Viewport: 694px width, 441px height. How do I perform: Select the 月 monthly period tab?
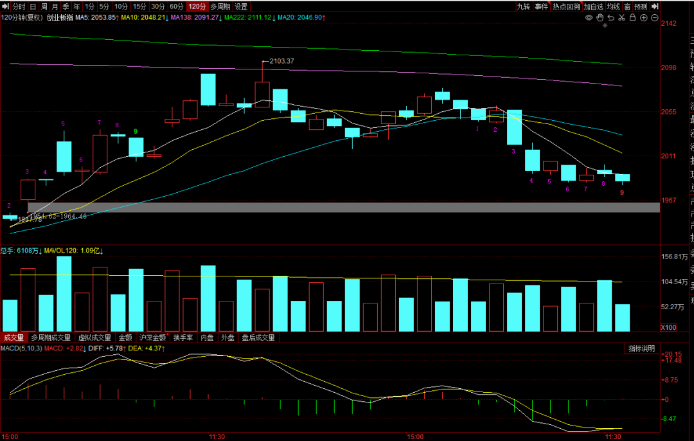55,6
